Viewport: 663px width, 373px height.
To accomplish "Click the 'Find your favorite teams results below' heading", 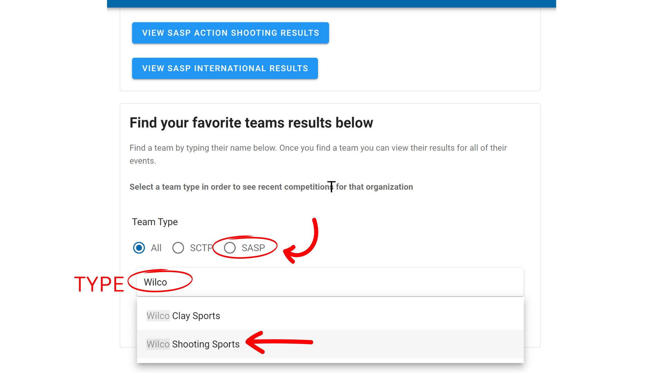I will pos(251,123).
